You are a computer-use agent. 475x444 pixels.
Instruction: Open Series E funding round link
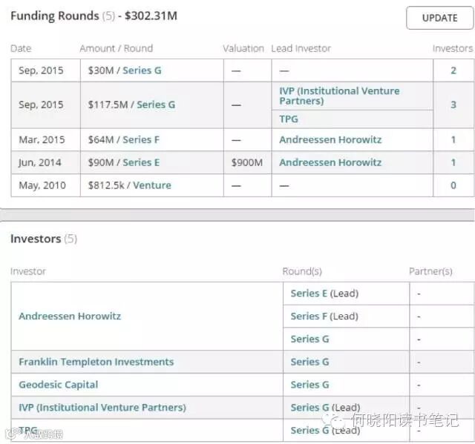coord(141,162)
